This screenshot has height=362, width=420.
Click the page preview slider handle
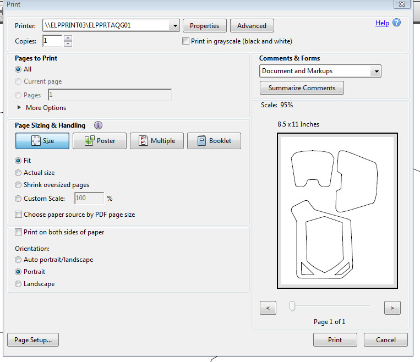[x=292, y=306]
